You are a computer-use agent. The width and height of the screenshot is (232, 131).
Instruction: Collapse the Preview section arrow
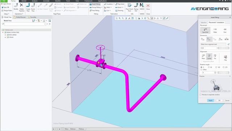click(230, 76)
